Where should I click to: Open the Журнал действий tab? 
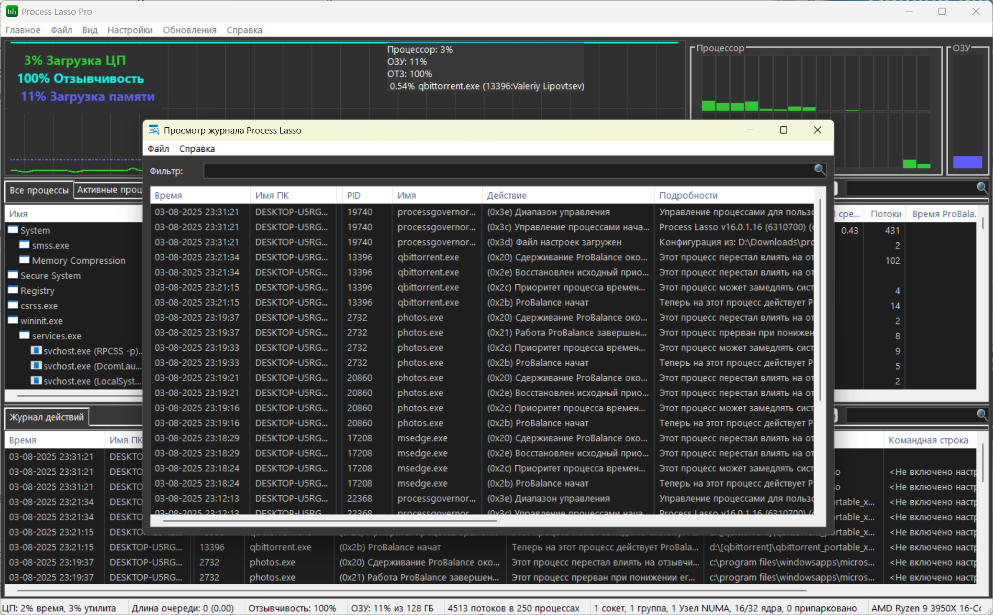(x=46, y=417)
